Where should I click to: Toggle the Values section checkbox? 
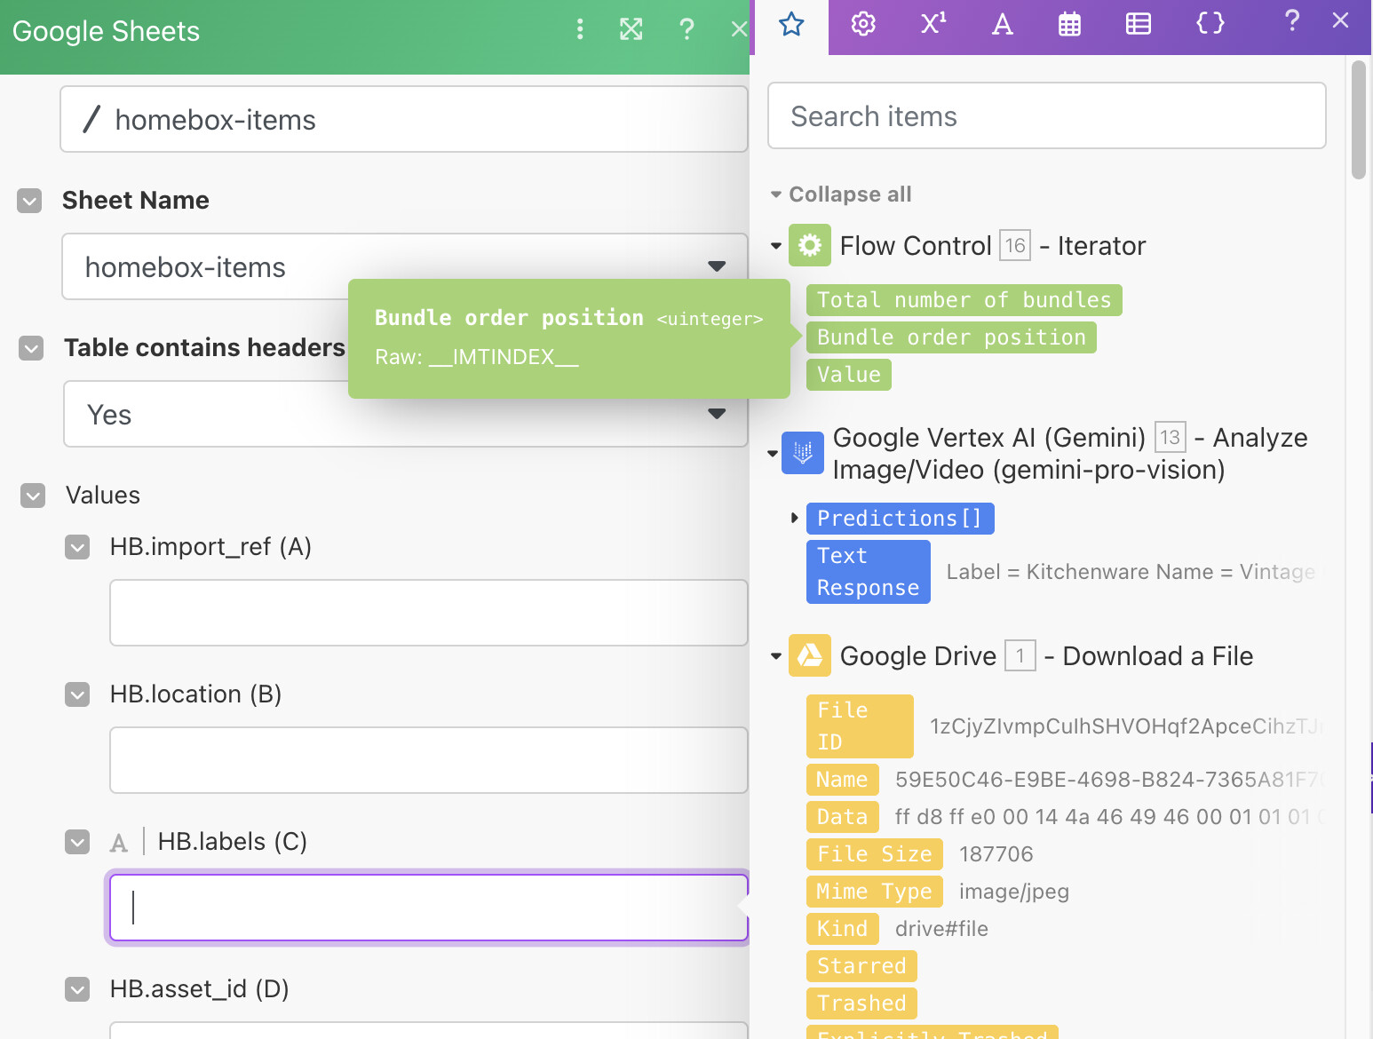coord(33,496)
